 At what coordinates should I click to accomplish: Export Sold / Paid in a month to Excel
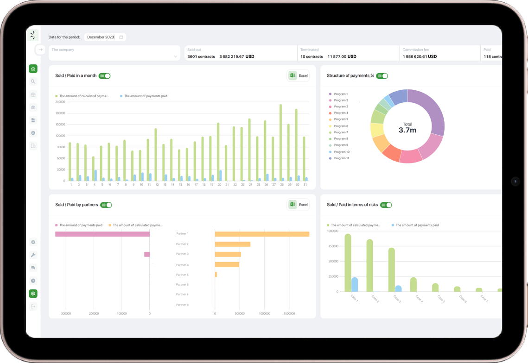pyautogui.click(x=298, y=75)
